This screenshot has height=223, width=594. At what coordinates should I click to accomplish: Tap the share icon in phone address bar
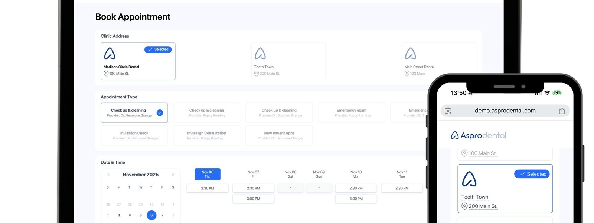(x=562, y=111)
